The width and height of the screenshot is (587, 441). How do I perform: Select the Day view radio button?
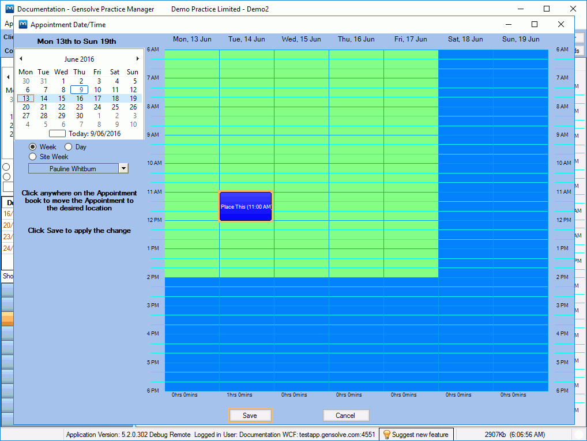coord(69,147)
